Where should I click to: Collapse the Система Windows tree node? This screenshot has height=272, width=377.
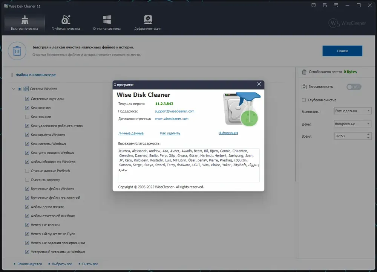[x=13, y=89]
